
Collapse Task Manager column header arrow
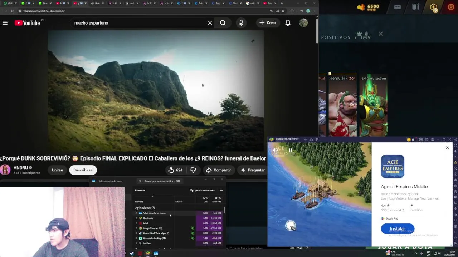pyautogui.click(x=152, y=197)
